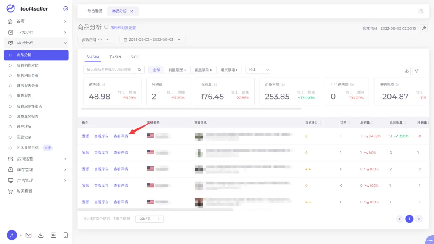Expand the arrow next to user avatar
Viewport: 434px width, 244px height.
coord(21,236)
